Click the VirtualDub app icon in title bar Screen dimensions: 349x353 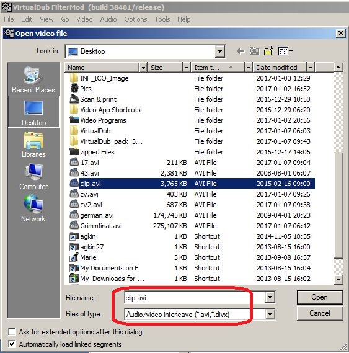tap(7, 7)
